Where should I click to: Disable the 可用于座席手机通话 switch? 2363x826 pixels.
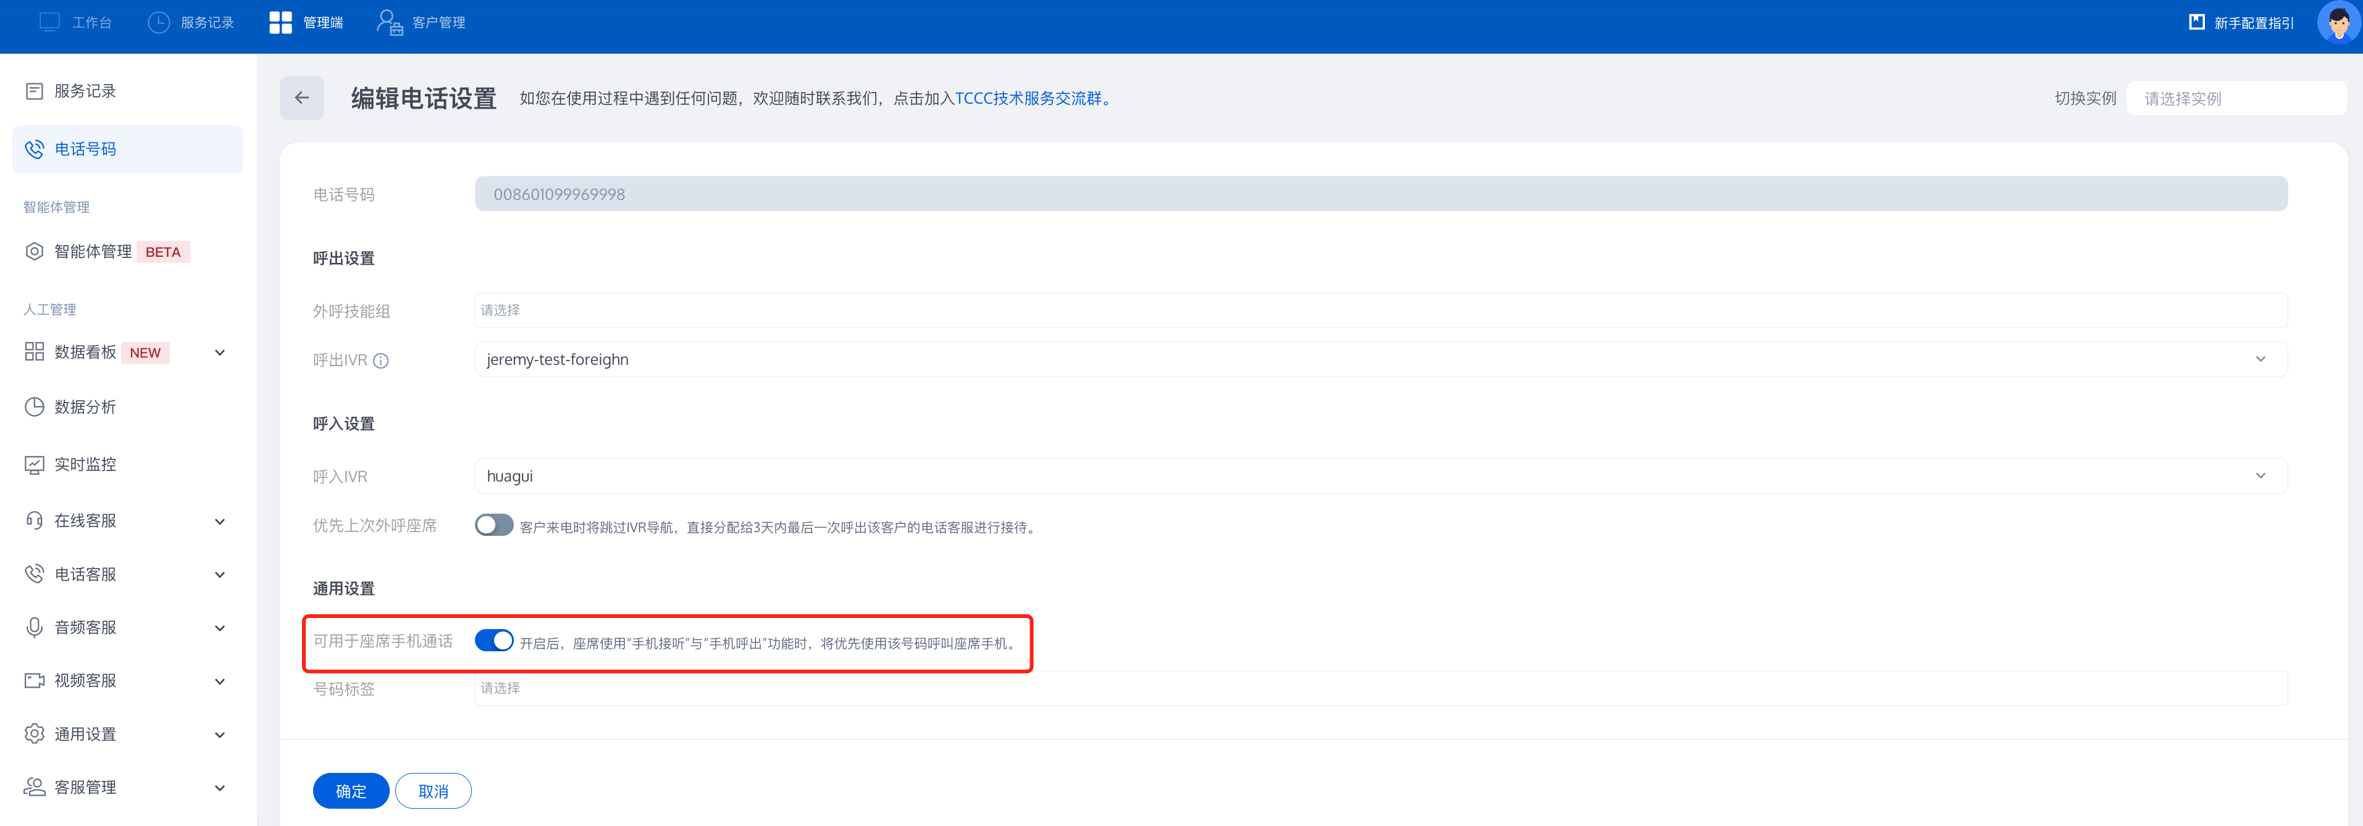[493, 641]
